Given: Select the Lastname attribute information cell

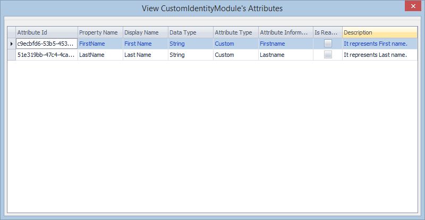Looking at the screenshot, I should coord(286,55).
